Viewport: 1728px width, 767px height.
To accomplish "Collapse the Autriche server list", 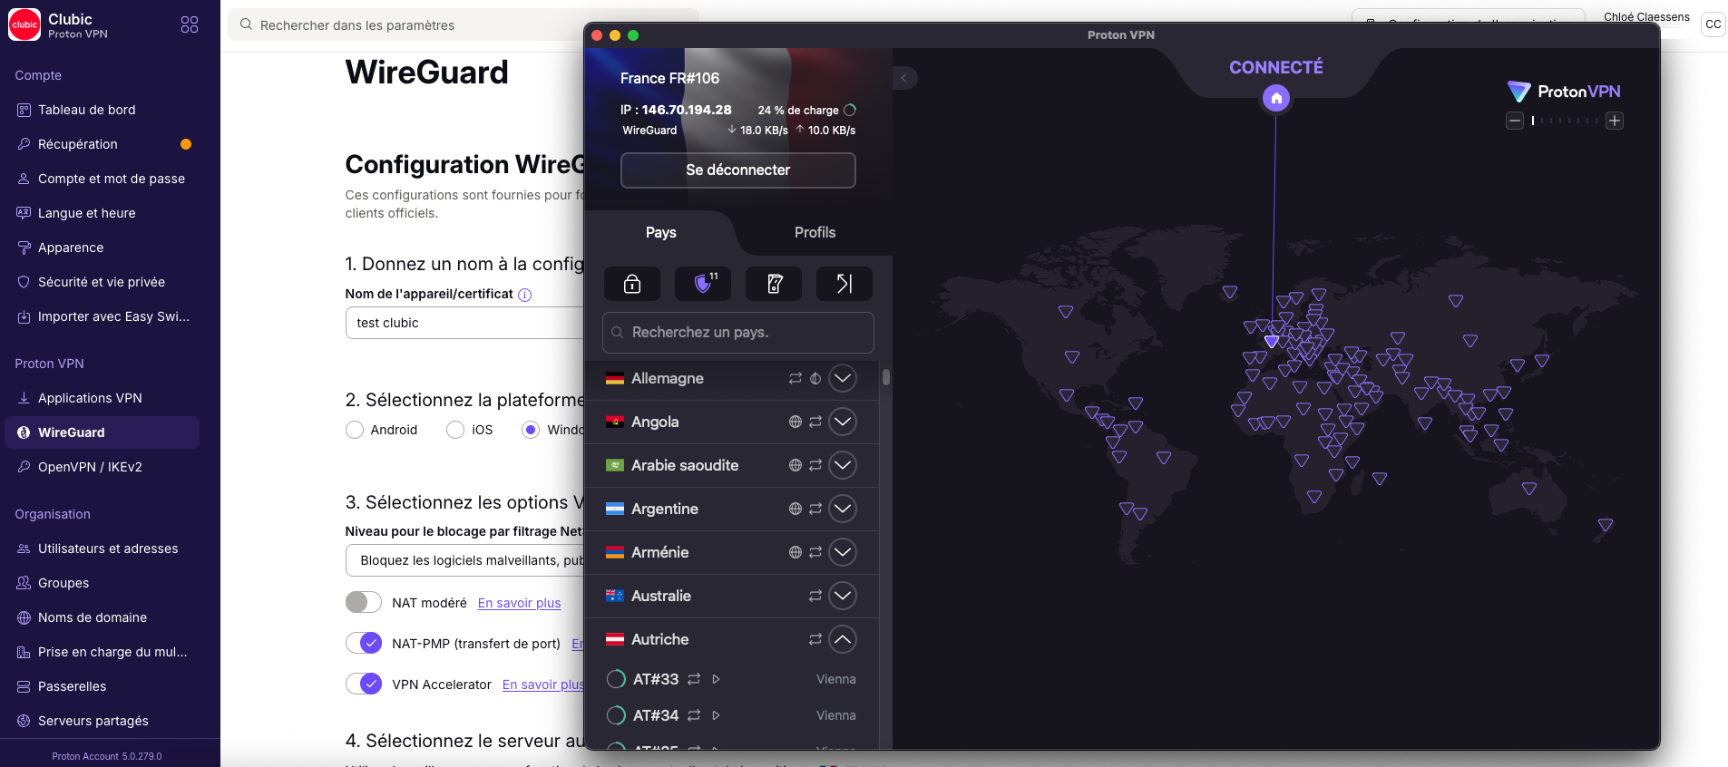I will (843, 639).
